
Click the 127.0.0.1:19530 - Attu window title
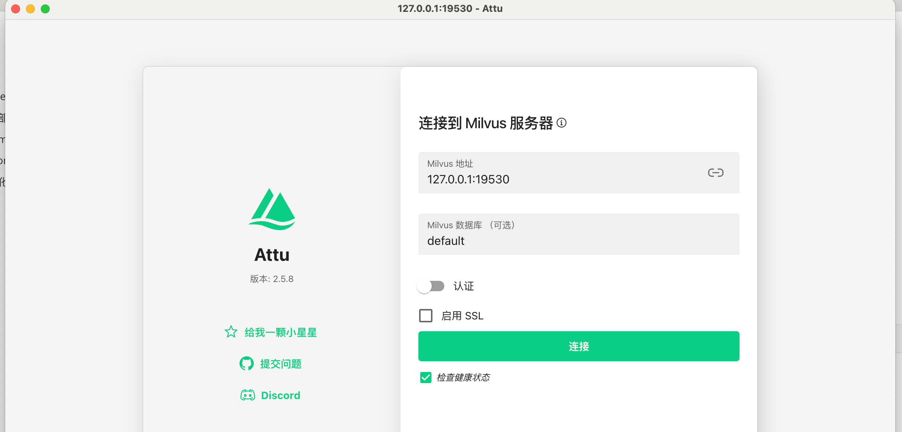point(450,9)
